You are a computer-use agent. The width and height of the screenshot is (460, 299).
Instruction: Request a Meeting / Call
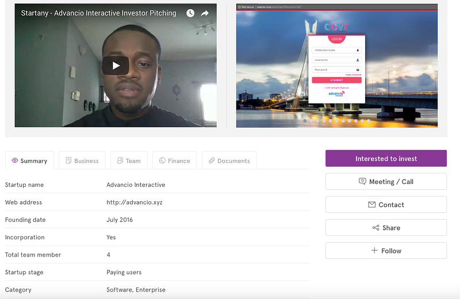(x=386, y=181)
